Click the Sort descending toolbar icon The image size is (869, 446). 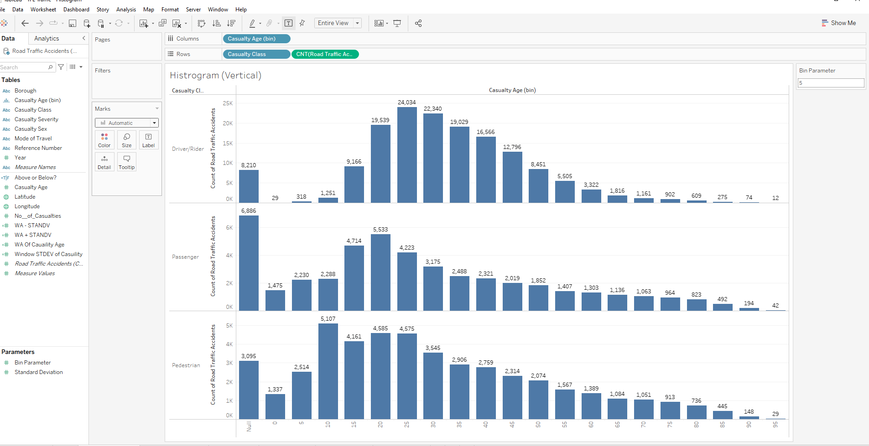pos(231,23)
